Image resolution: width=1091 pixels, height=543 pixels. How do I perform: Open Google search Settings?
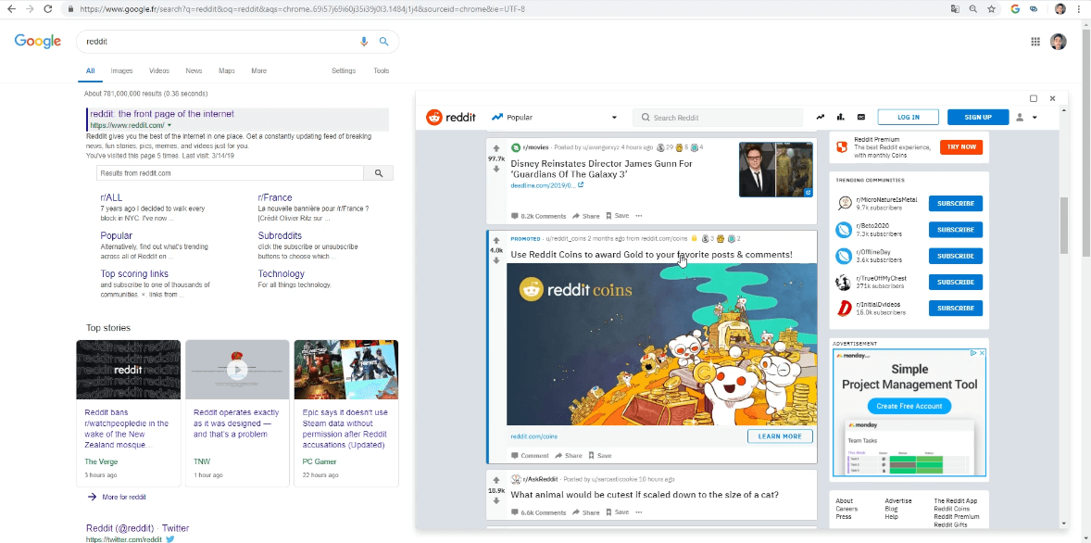(344, 71)
